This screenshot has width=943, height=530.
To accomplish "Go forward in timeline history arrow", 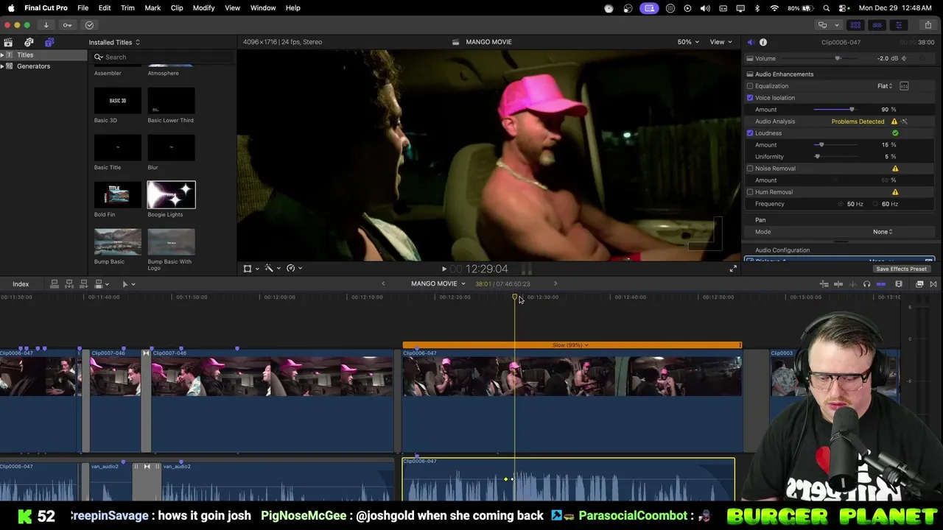I will (555, 284).
